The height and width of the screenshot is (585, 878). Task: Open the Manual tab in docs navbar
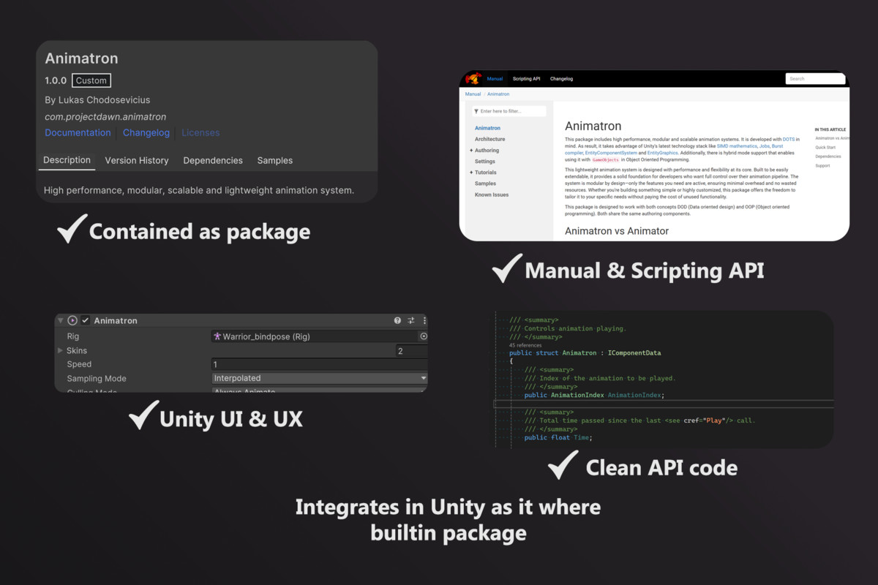click(495, 78)
